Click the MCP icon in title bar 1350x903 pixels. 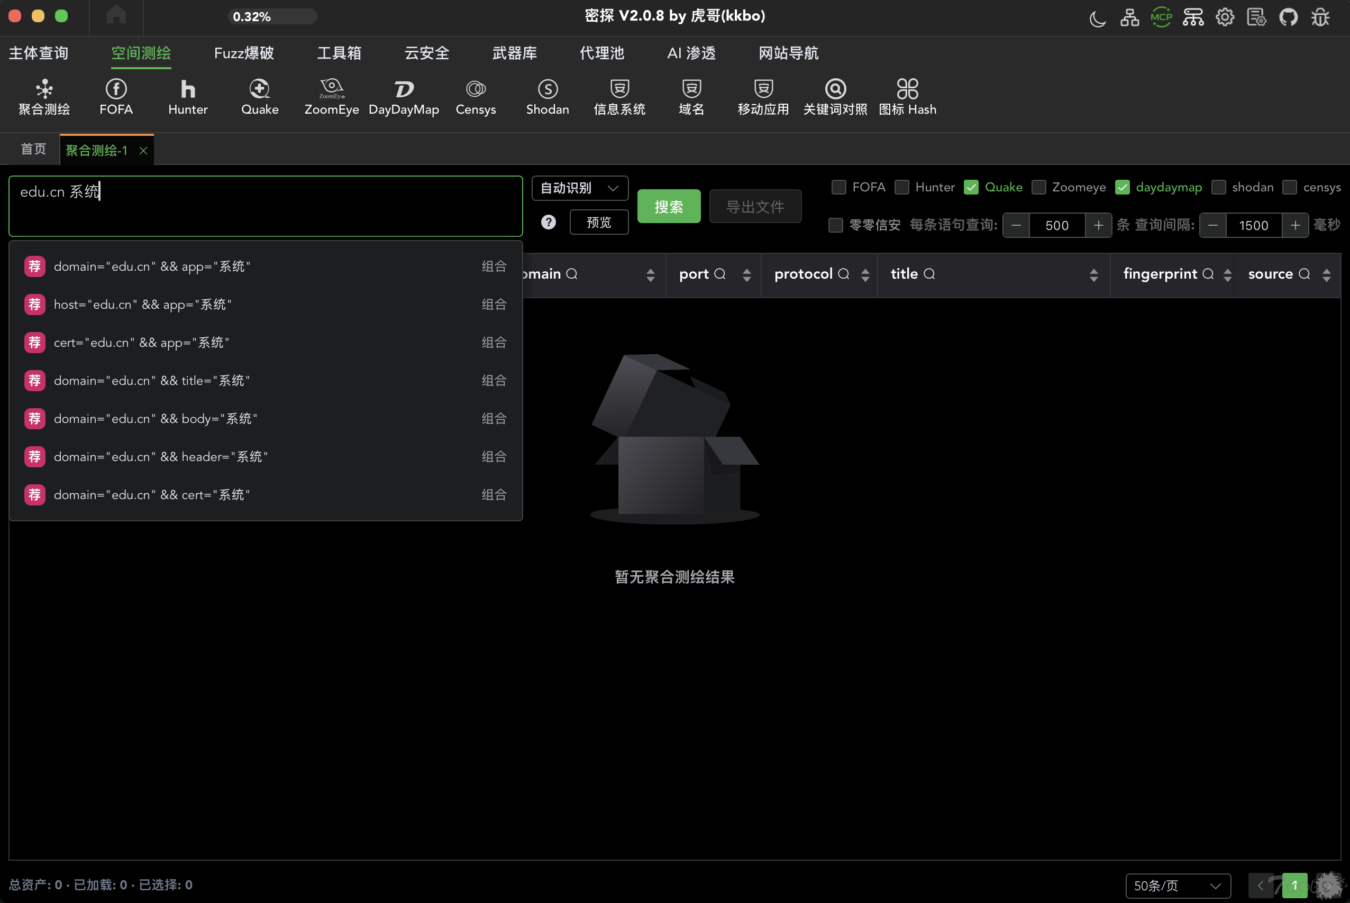pyautogui.click(x=1161, y=17)
